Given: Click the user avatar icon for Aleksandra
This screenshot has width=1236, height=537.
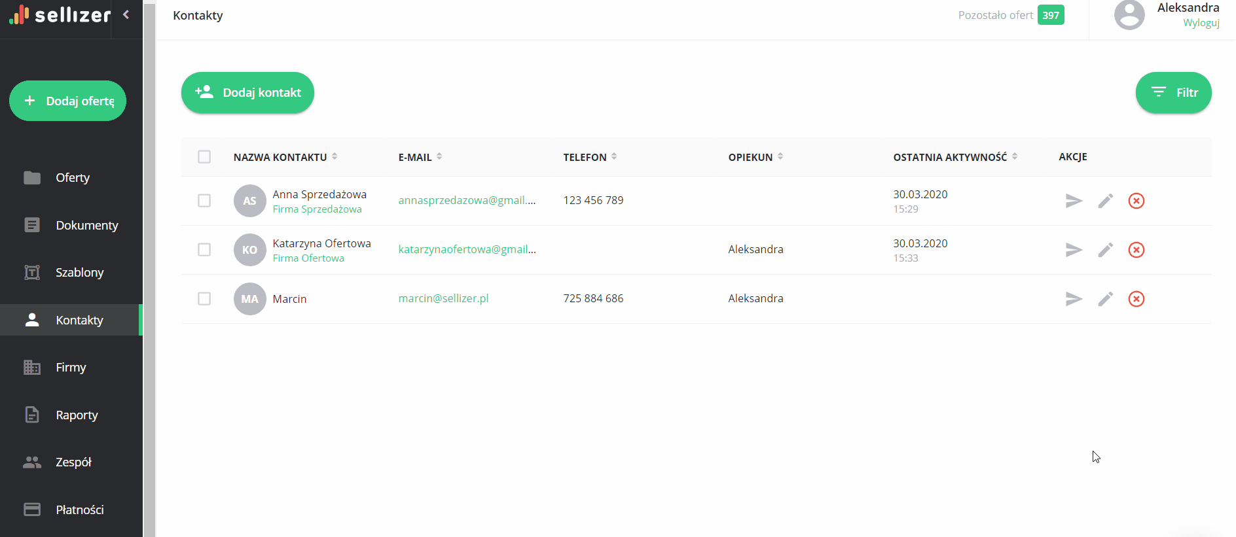Looking at the screenshot, I should 1129,15.
